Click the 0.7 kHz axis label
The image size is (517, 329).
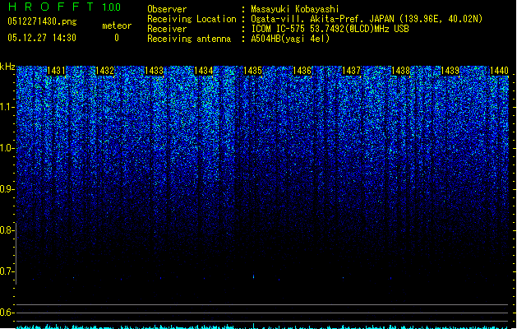7,271
